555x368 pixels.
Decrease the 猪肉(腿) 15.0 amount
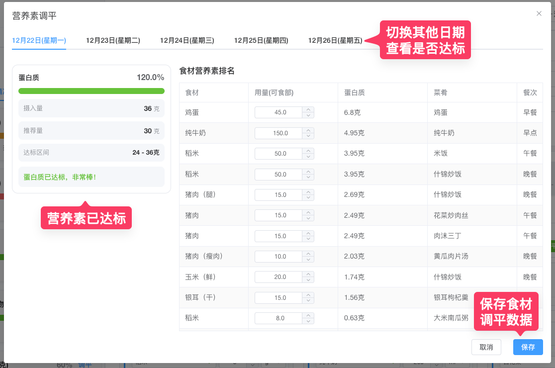309,197
